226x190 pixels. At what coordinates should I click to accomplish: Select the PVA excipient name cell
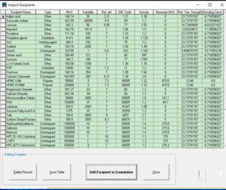[x=21, y=102]
